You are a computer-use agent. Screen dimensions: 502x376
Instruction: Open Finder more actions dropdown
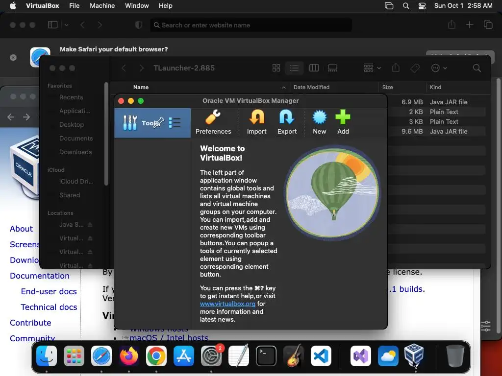click(439, 68)
